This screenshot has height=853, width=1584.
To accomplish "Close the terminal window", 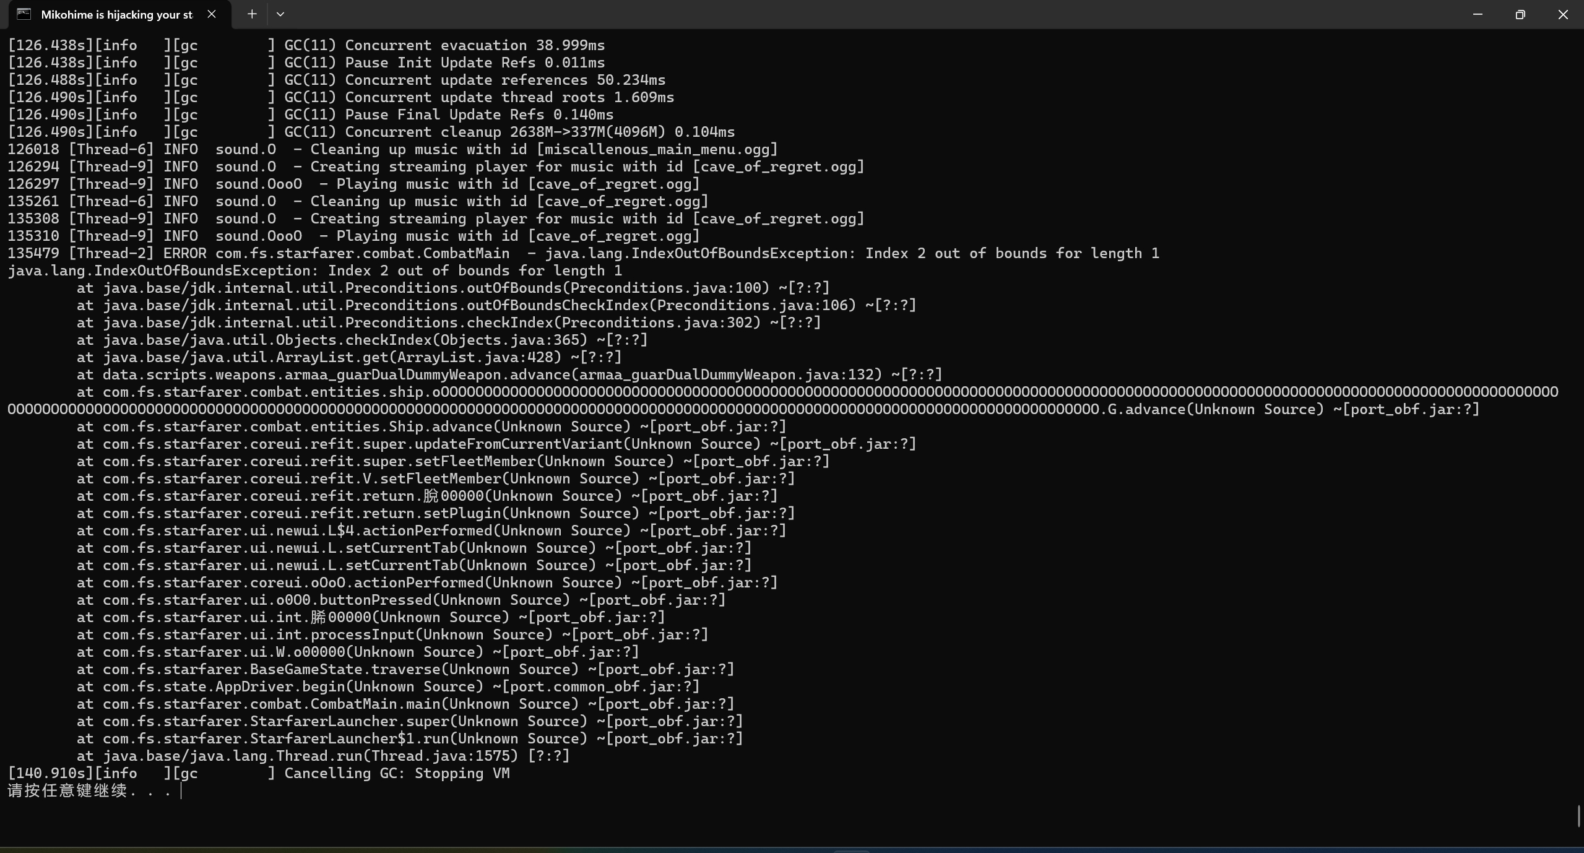I will (x=1563, y=14).
